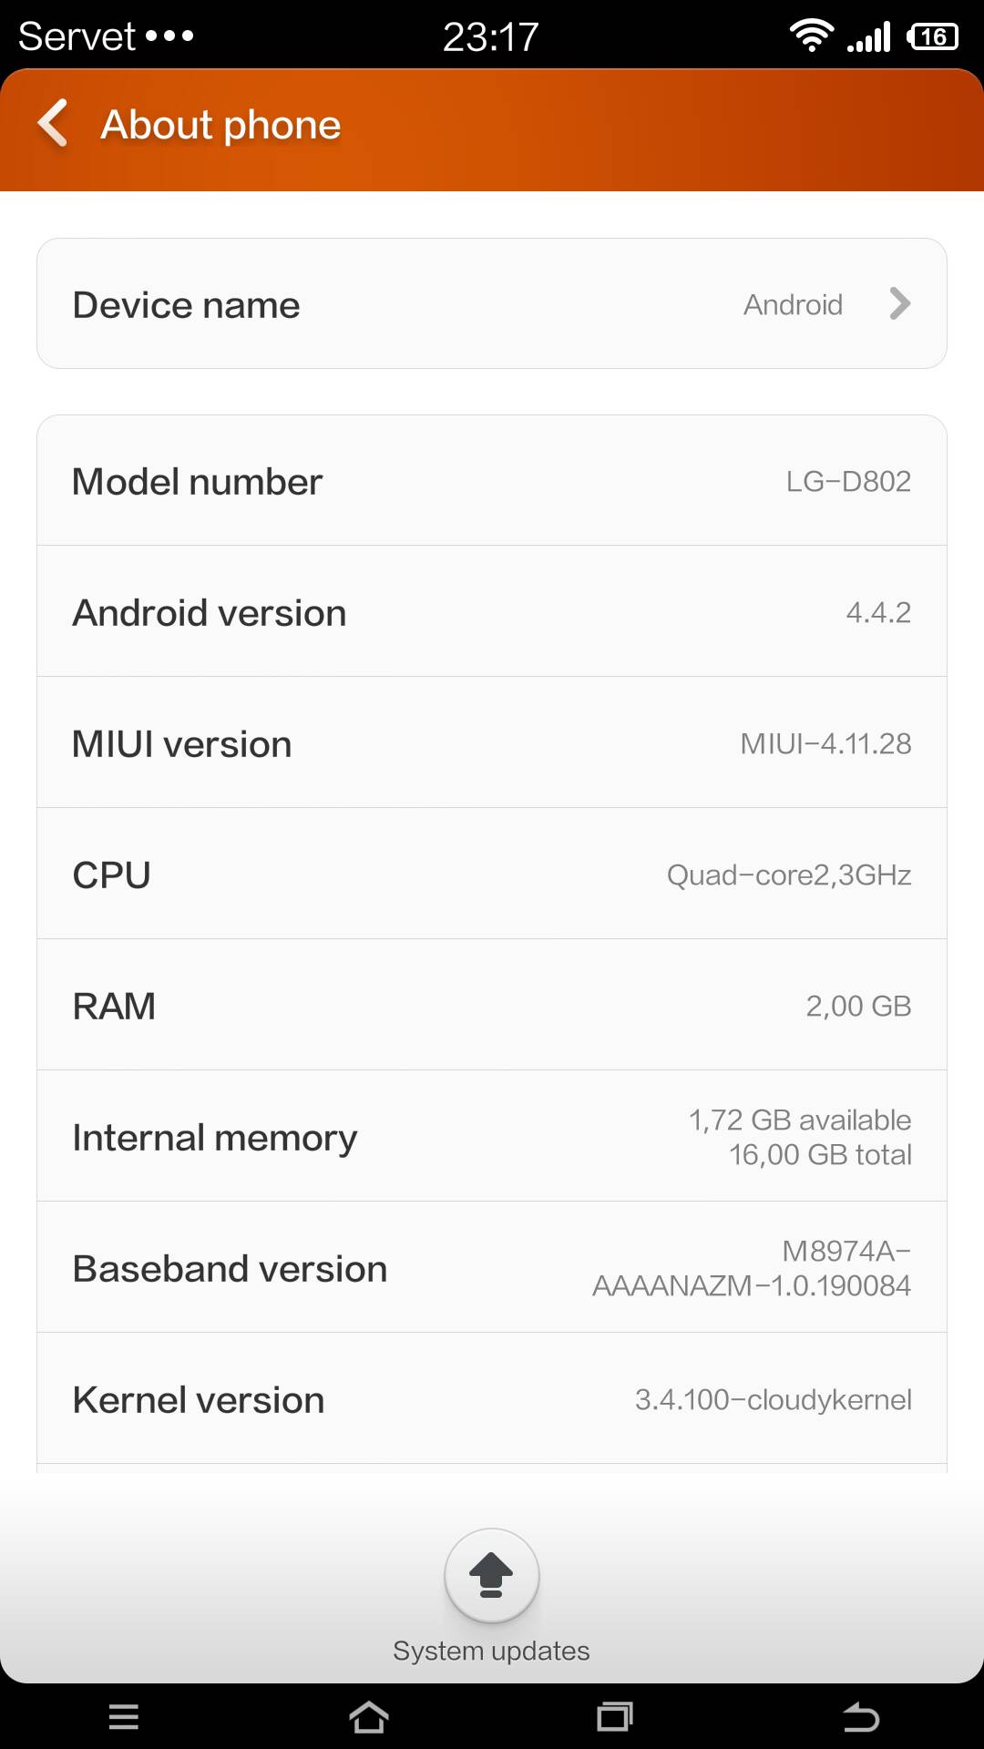The width and height of the screenshot is (984, 1749).
Task: Tap the Kernel version row
Action: tap(492, 1398)
